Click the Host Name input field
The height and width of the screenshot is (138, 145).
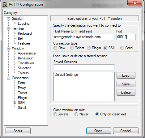[84, 37]
